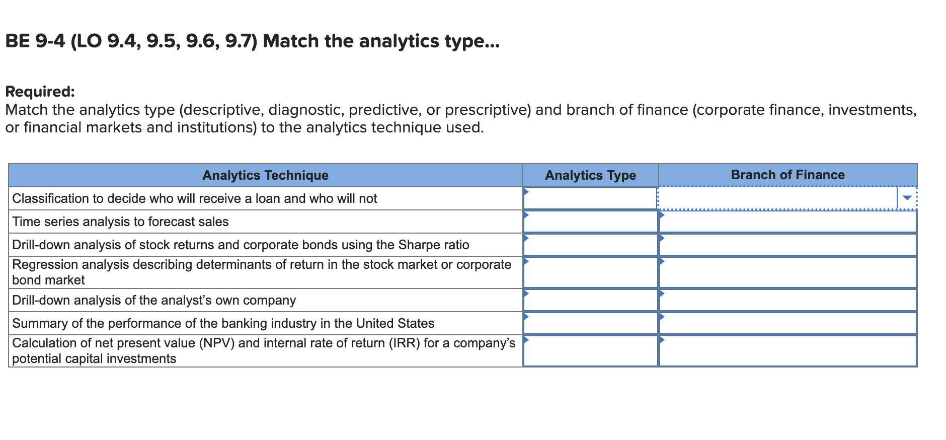
Task: Click the blue arrow icon in NPV row Analytics Type
Action: click(x=526, y=340)
